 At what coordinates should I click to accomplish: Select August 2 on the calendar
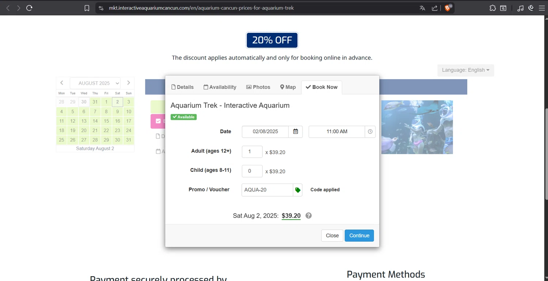[118, 102]
